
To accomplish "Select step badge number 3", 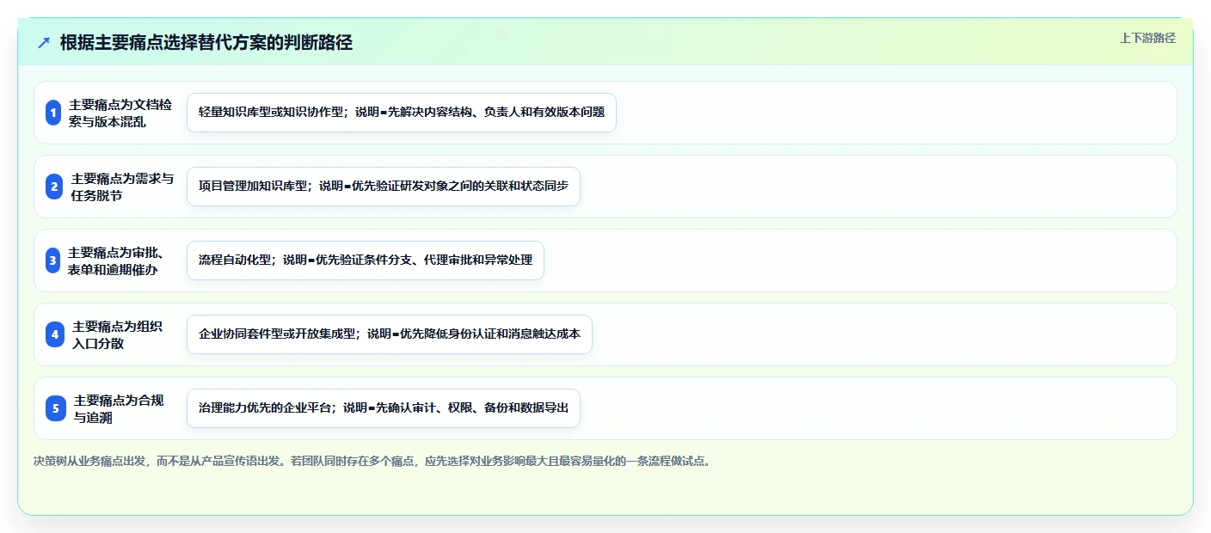I will [x=52, y=260].
